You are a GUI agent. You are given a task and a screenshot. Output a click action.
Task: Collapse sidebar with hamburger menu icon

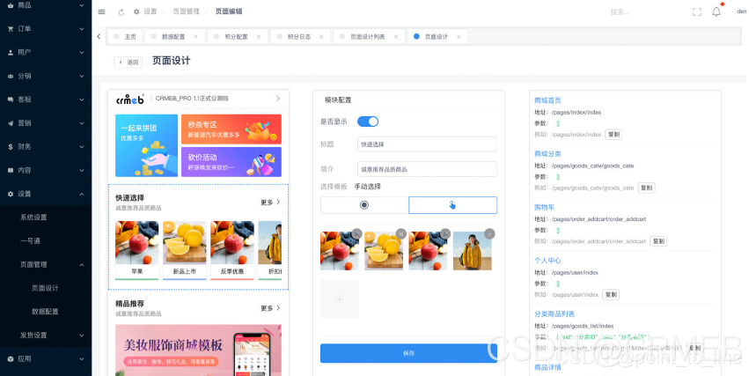[101, 11]
